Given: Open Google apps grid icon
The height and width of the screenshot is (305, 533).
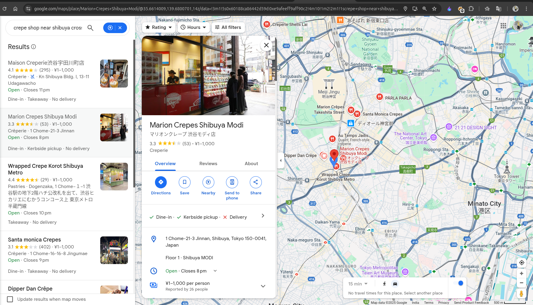Looking at the screenshot, I should (x=503, y=26).
